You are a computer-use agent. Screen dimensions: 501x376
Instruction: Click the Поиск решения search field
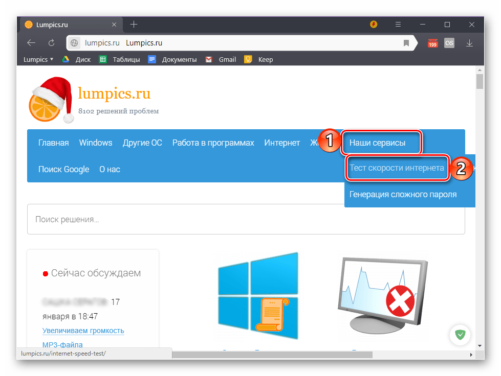pyautogui.click(x=246, y=220)
